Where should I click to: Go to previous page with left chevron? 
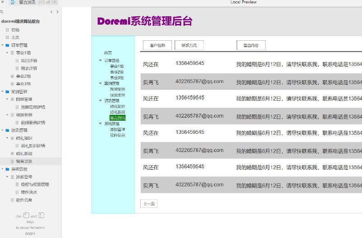coord(51,12)
